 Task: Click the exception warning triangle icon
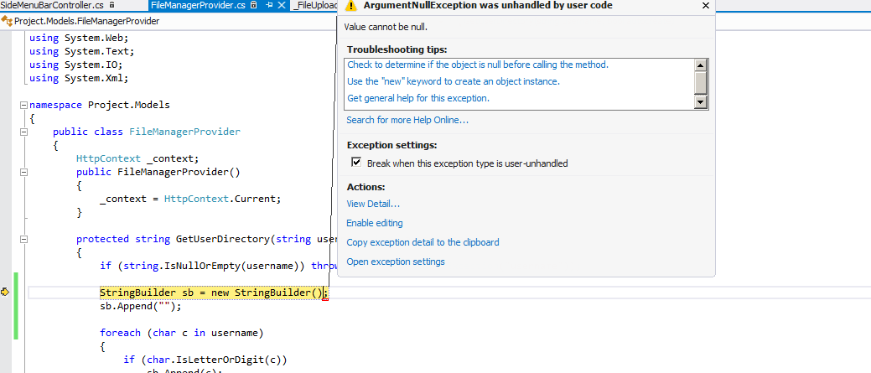coord(350,6)
